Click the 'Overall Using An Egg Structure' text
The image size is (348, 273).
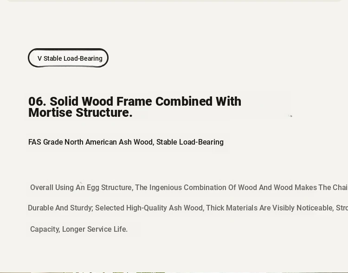coord(81,188)
